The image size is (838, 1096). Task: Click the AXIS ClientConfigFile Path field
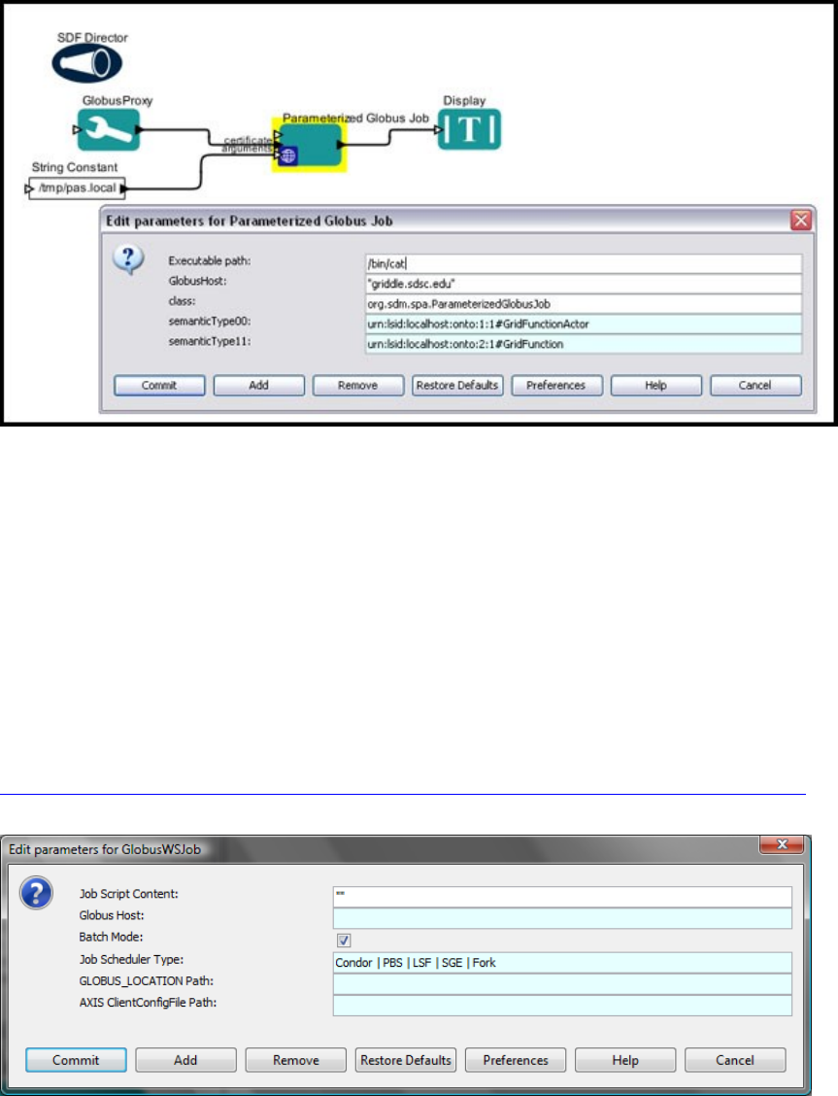click(562, 1006)
